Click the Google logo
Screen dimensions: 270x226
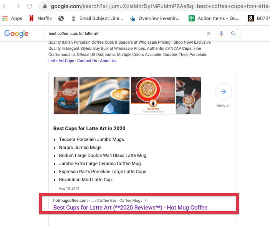pyautogui.click(x=17, y=33)
